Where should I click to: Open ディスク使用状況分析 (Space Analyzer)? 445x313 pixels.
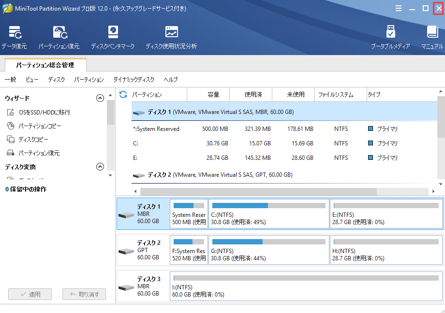171,38
